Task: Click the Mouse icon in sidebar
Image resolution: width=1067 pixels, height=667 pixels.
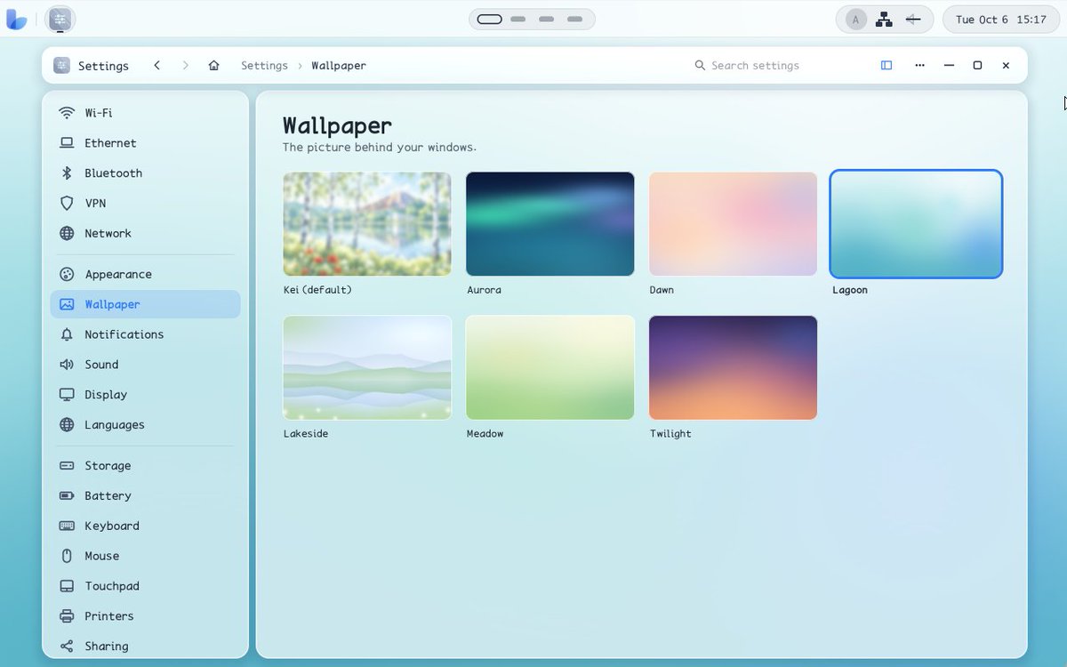Action: tap(67, 556)
